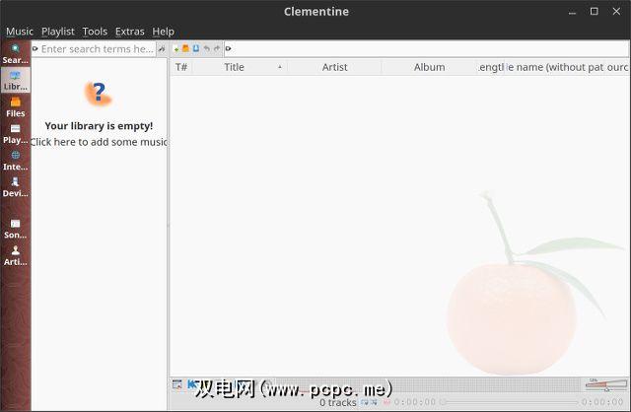The image size is (631, 412).
Task: Click the previous track button
Action: (192, 383)
